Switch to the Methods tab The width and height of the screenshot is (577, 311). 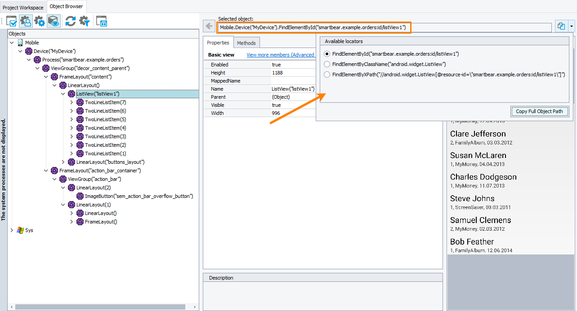point(246,43)
